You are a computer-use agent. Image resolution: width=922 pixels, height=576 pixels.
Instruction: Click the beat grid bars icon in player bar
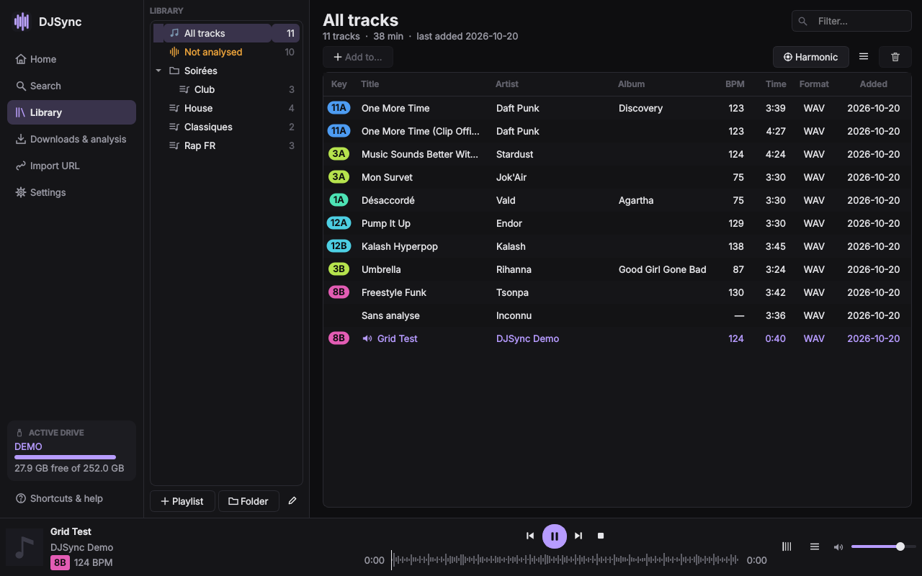(x=787, y=547)
